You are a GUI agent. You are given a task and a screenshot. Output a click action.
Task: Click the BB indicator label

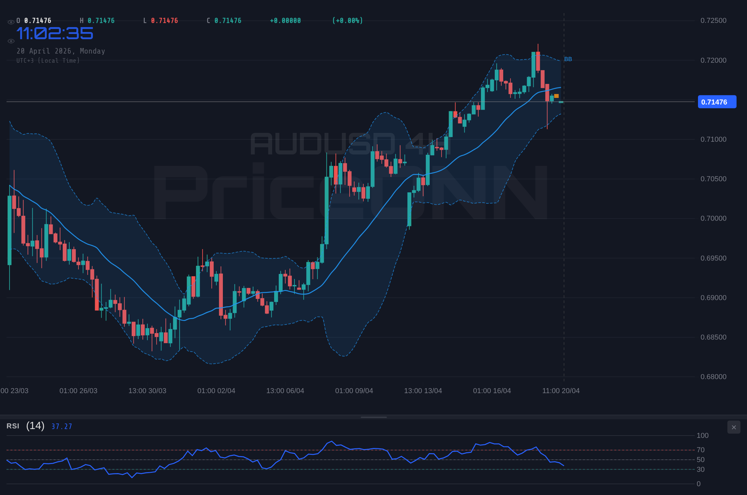pos(568,59)
